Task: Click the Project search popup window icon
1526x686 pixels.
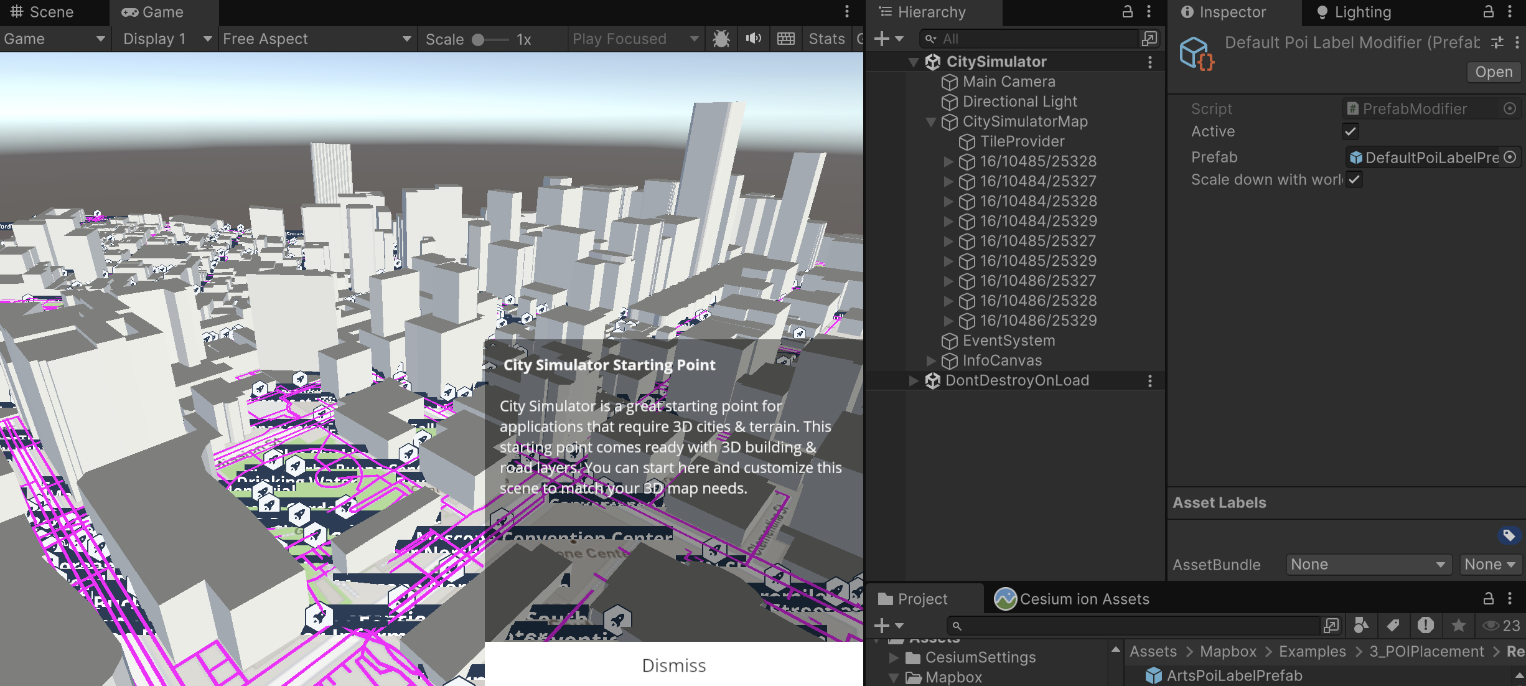Action: [x=1331, y=626]
